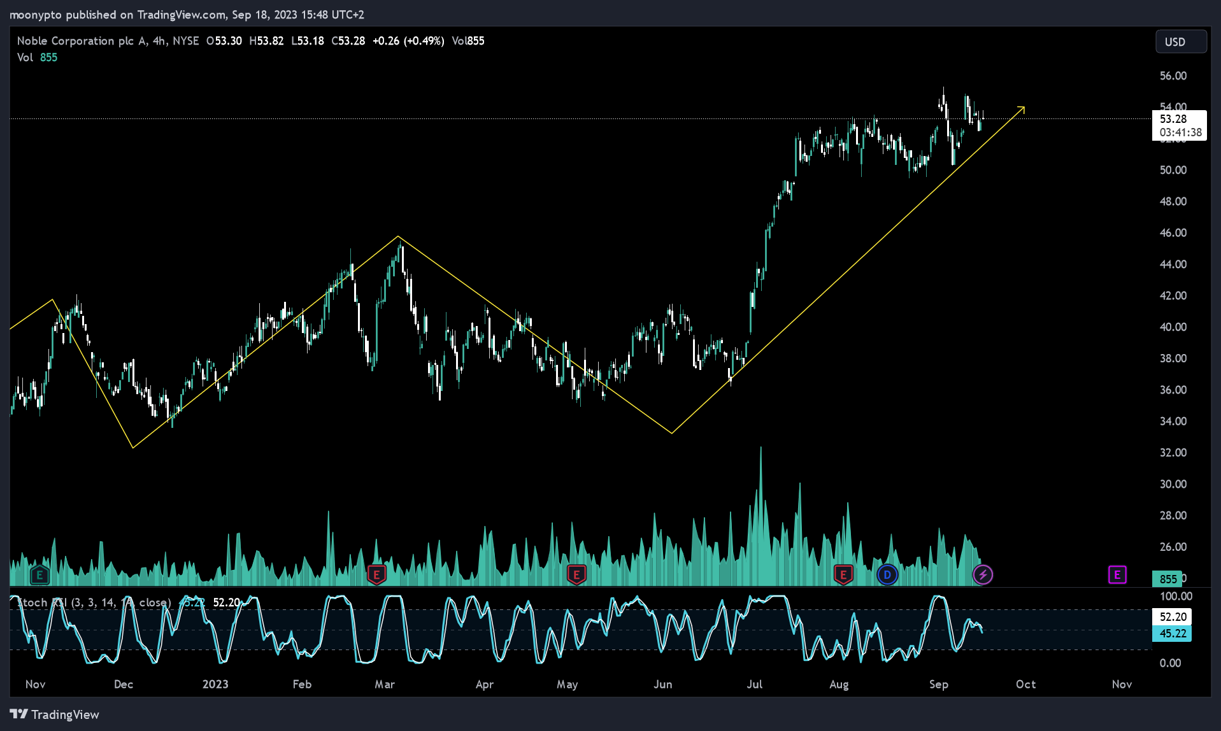Click the Aug label on time axis
This screenshot has height=731, width=1221.
(x=839, y=685)
